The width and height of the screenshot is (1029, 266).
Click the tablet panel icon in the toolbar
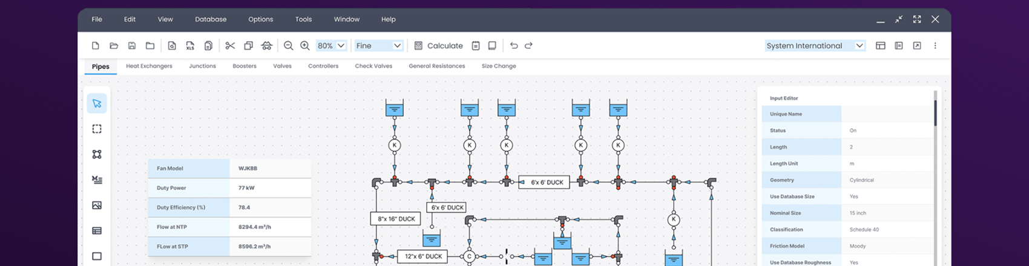coord(492,45)
